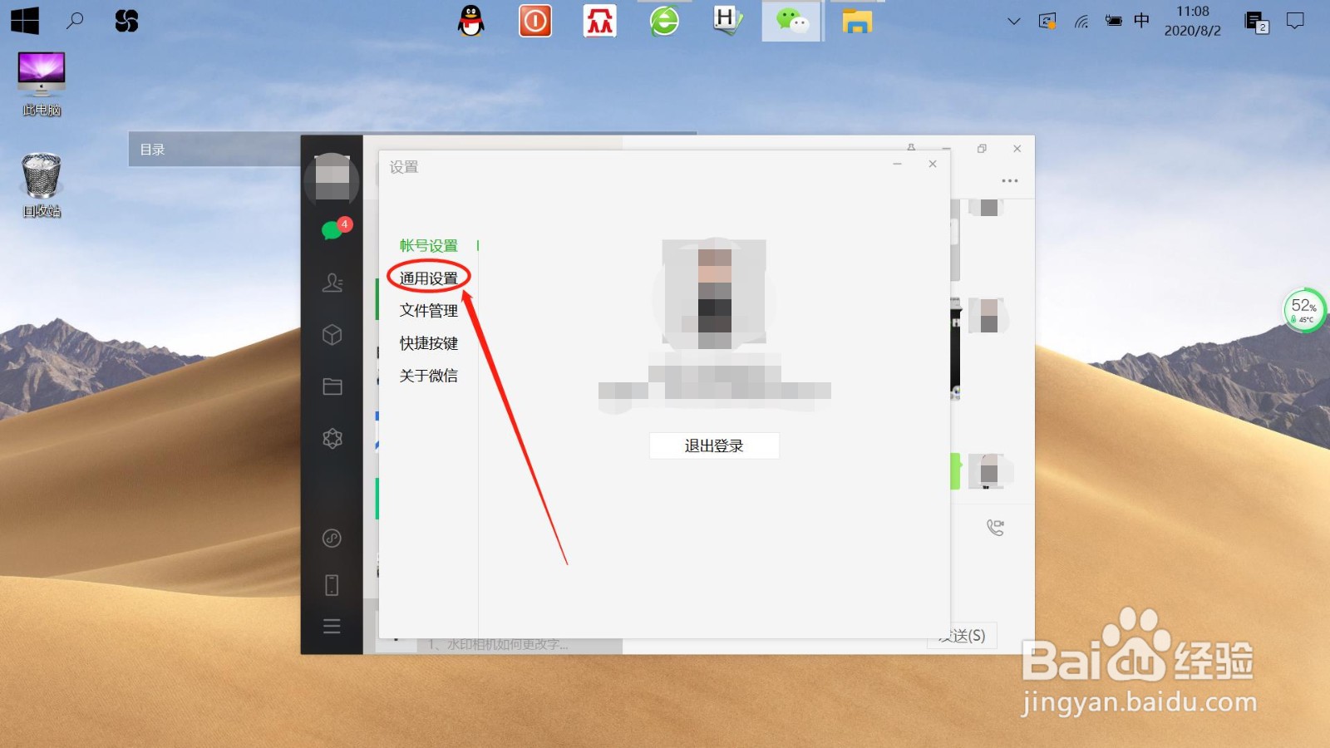
Task: Click the 52% performance floating widget
Action: click(1304, 310)
